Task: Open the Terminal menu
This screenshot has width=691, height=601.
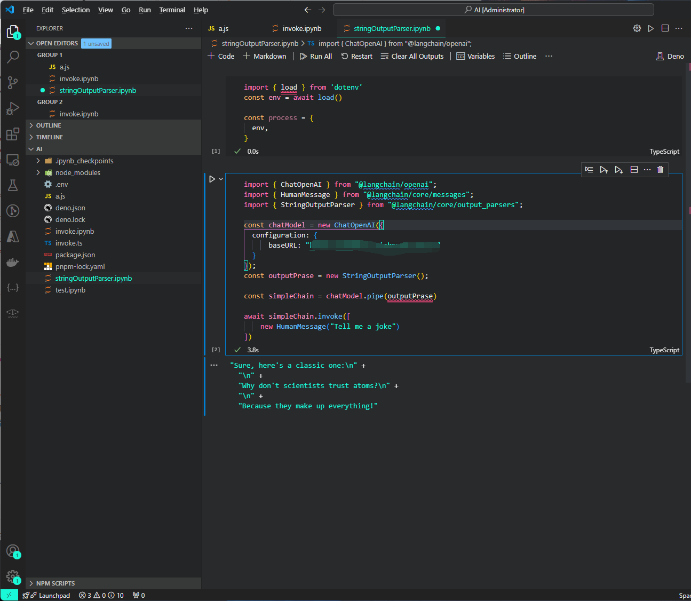Action: click(172, 10)
